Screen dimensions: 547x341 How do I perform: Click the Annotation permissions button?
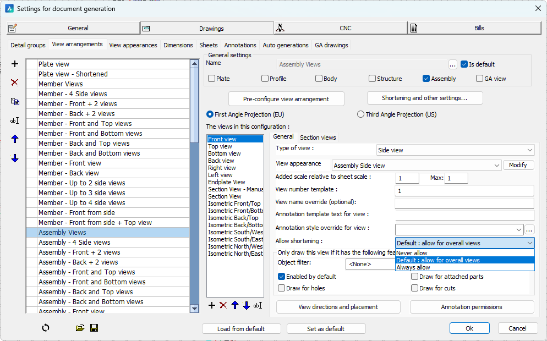[x=472, y=307]
